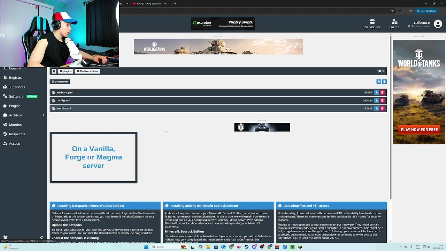Open Software in the sidebar

(16, 96)
